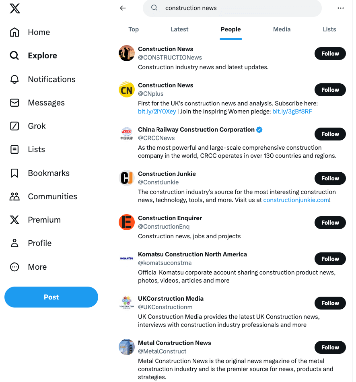Screen dimensions: 356x382
Task: Open Bookmarks
Action: (x=47, y=173)
